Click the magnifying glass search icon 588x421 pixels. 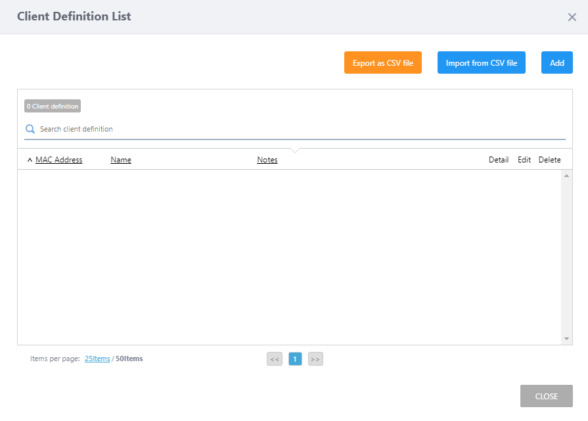(30, 130)
